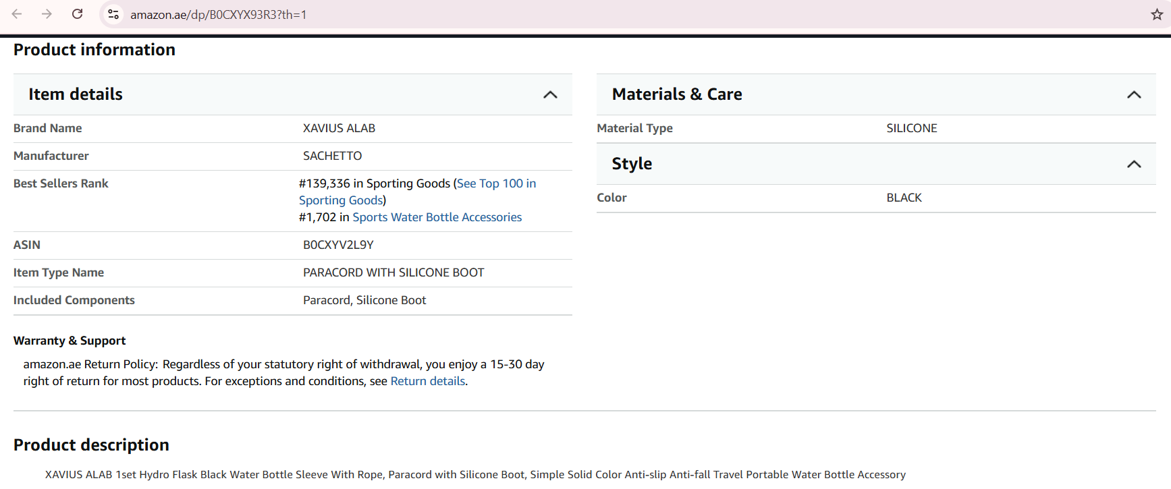
Task: Select the Materials & Care heading
Action: tap(677, 94)
